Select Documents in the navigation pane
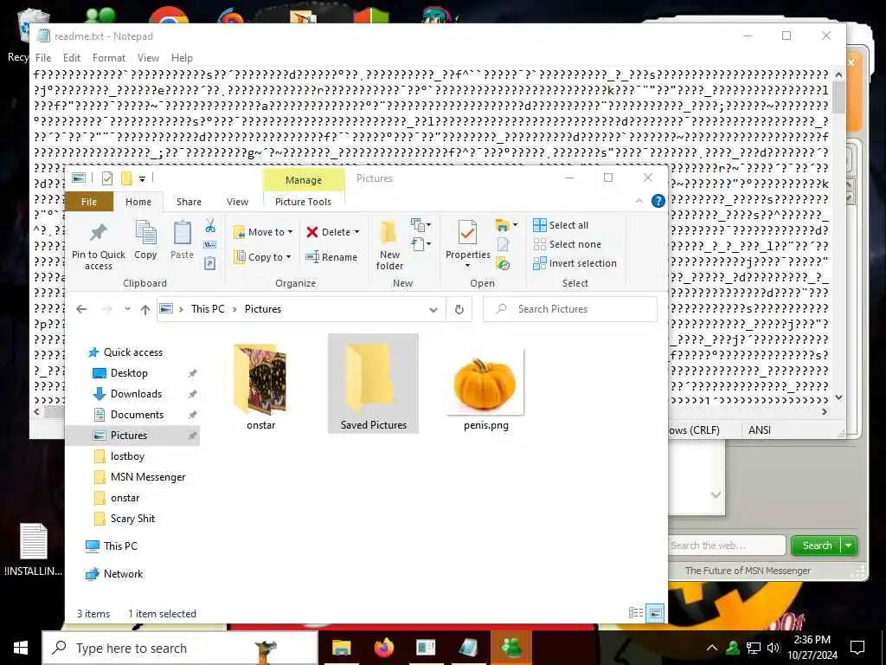The image size is (886, 665). point(137,415)
